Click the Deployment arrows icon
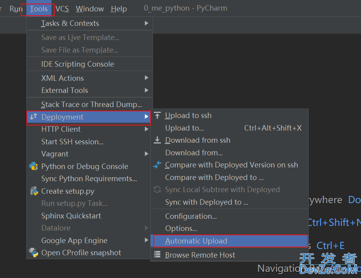The image size is (361, 278). tap(33, 116)
